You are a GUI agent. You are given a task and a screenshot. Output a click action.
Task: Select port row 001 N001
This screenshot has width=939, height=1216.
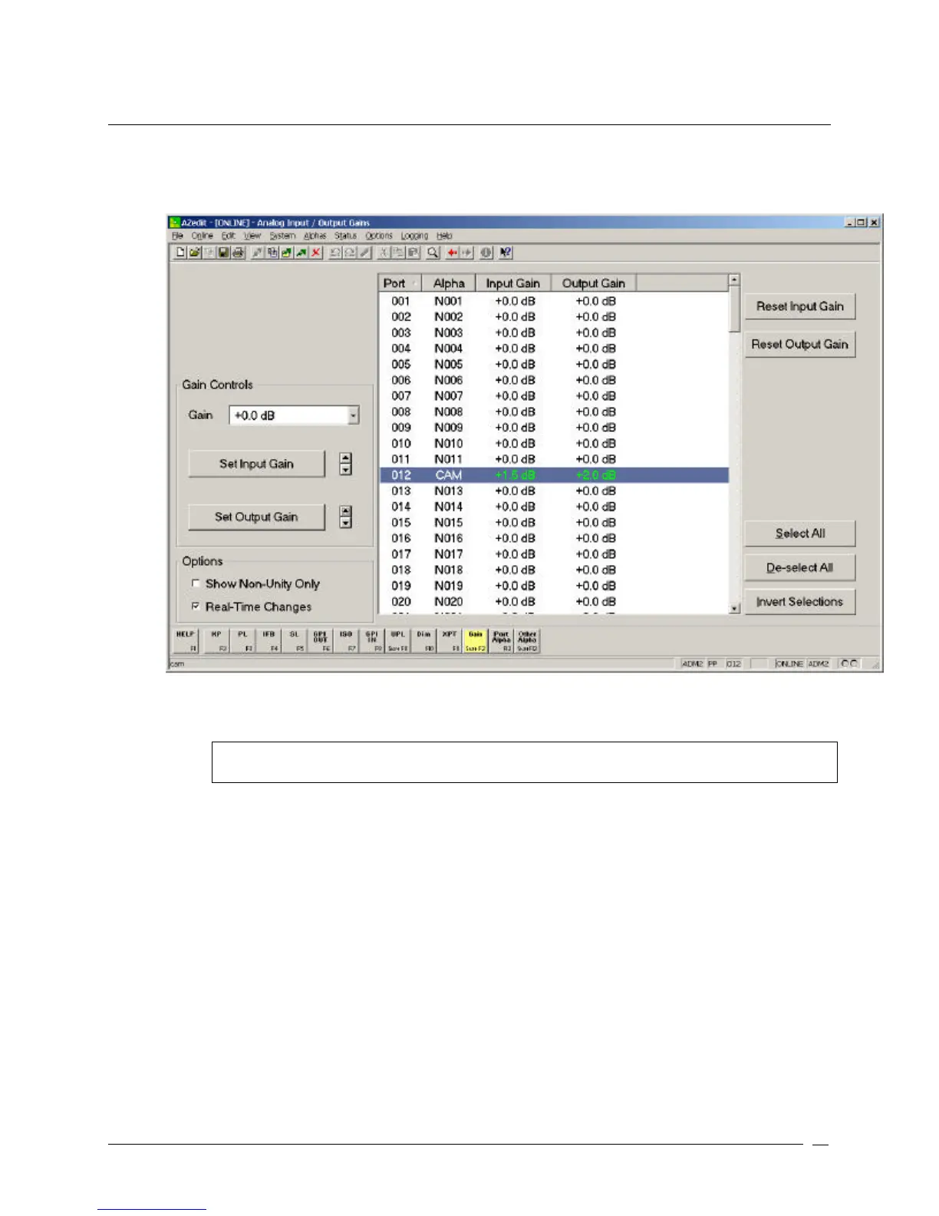tap(554, 301)
